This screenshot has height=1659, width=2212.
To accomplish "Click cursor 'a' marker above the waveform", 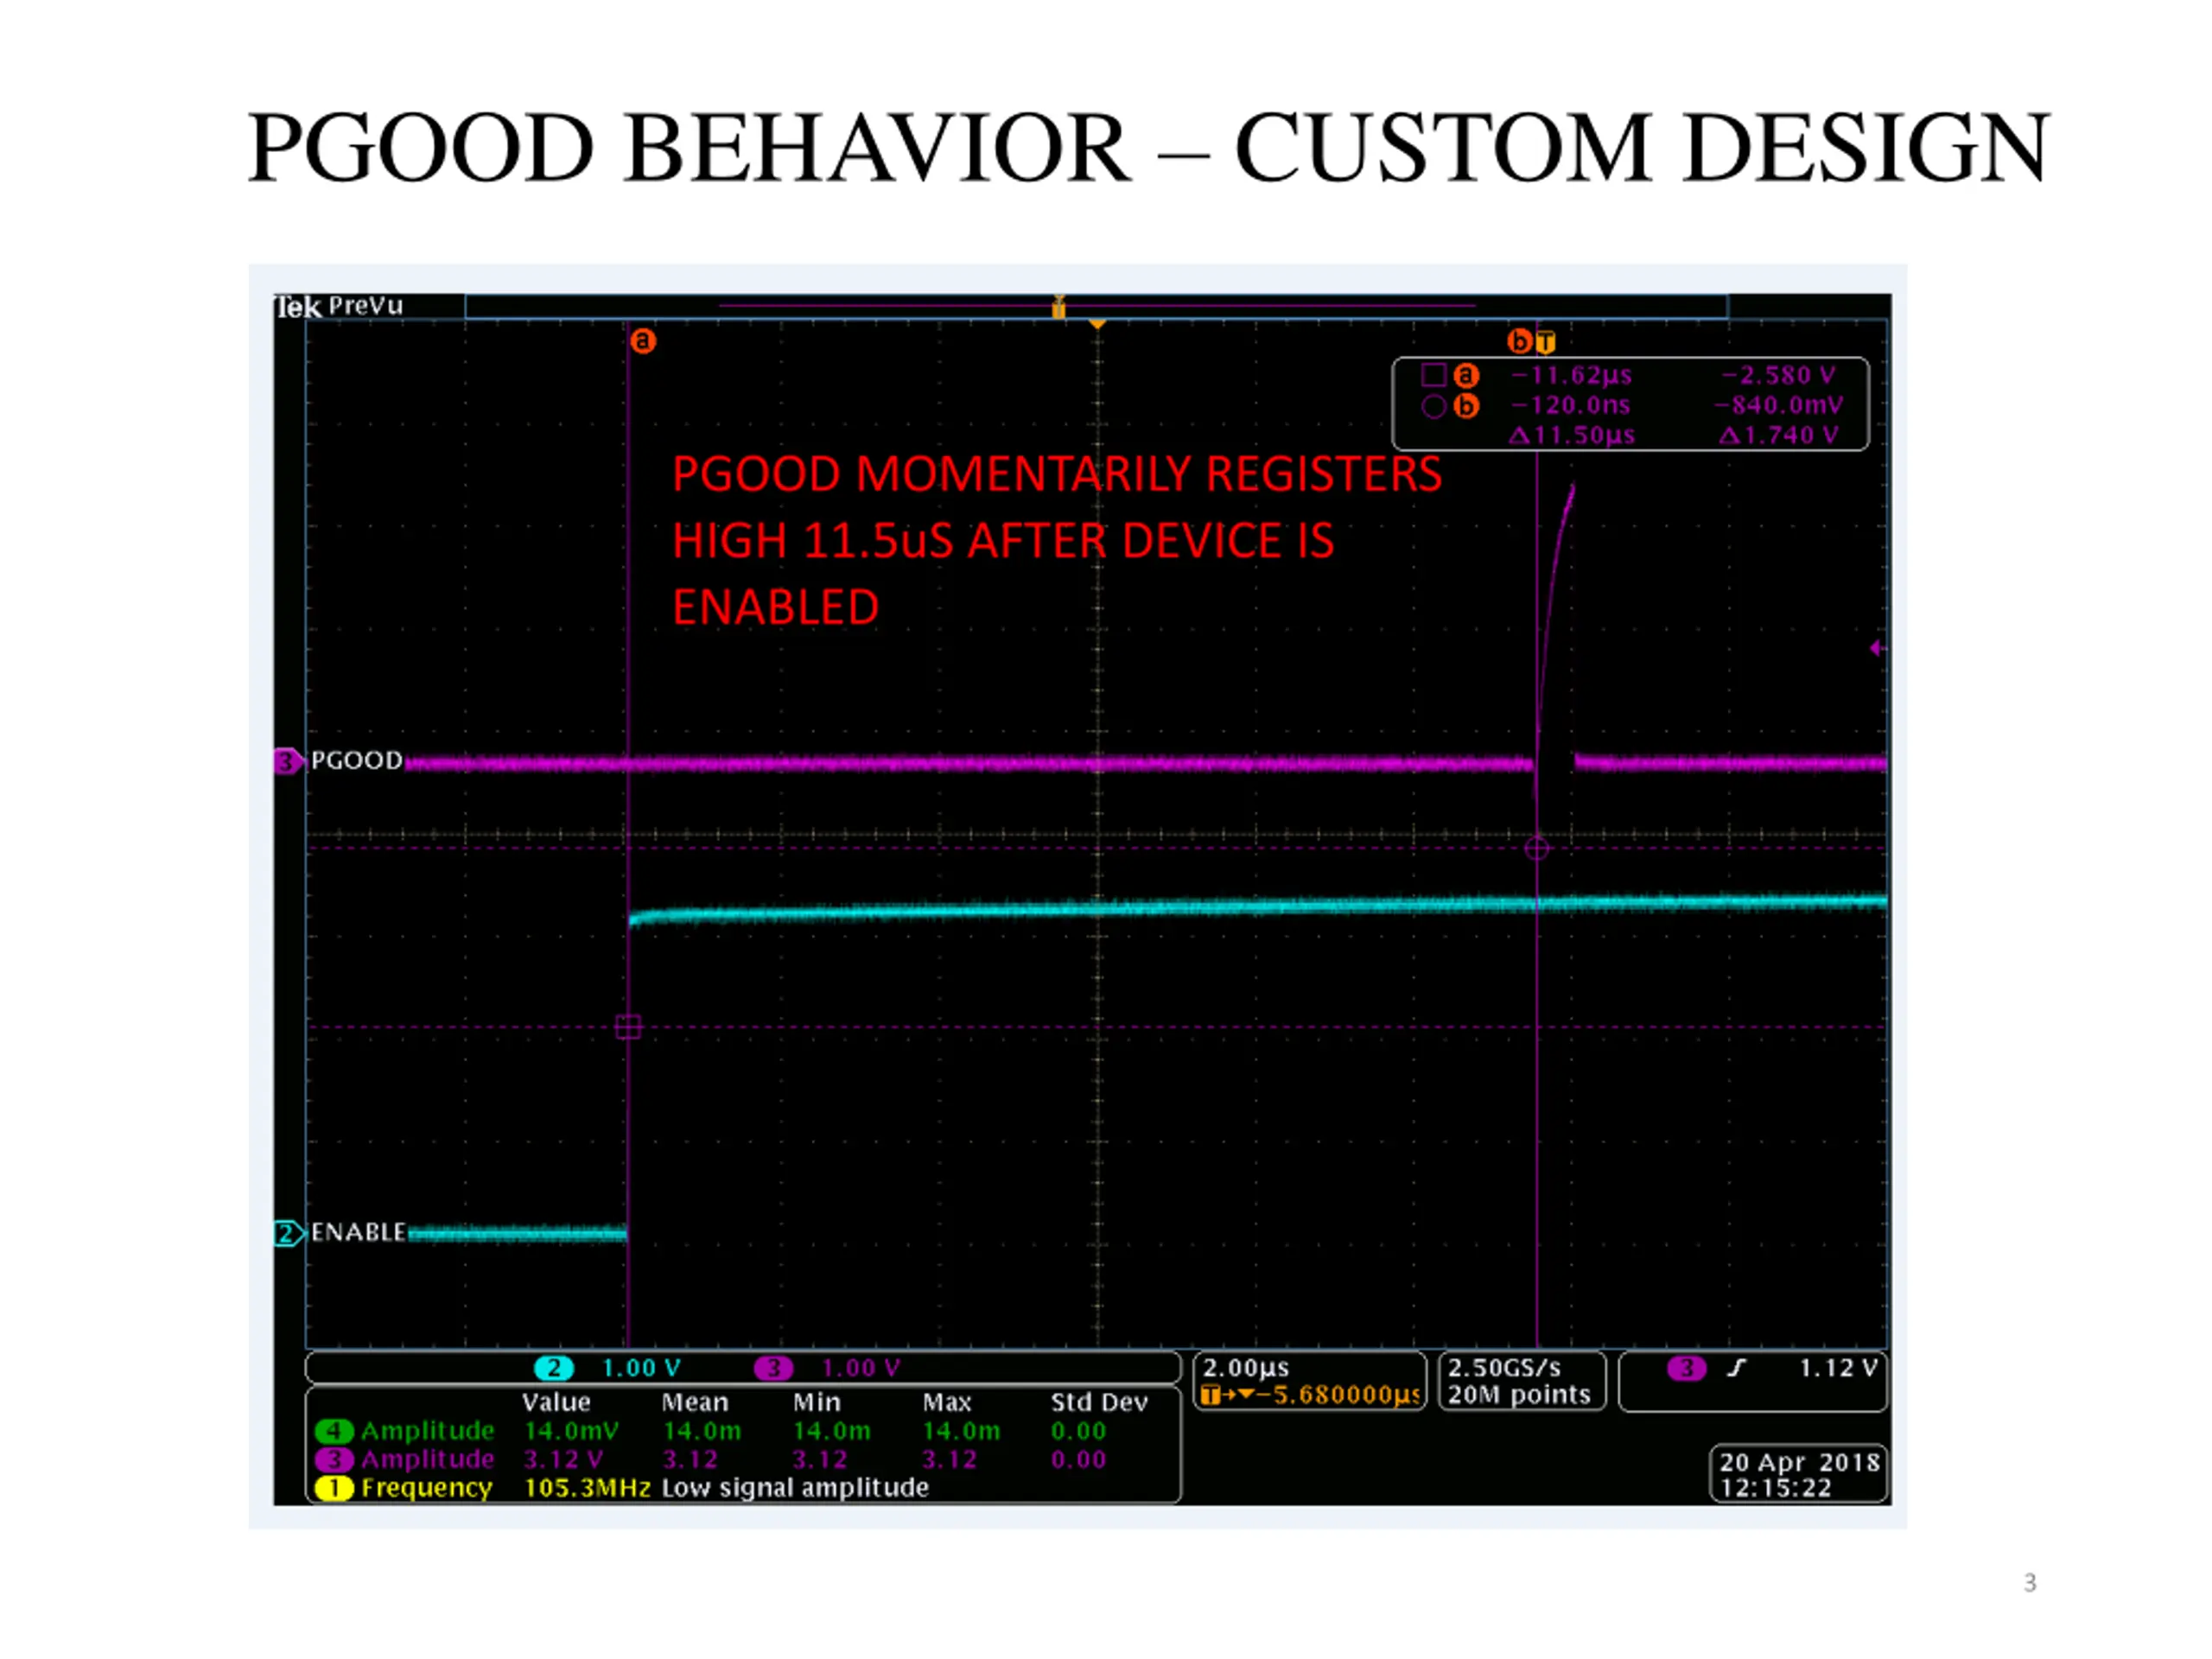I will tap(643, 341).
